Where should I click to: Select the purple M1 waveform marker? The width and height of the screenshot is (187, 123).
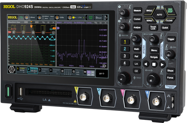(58, 28)
